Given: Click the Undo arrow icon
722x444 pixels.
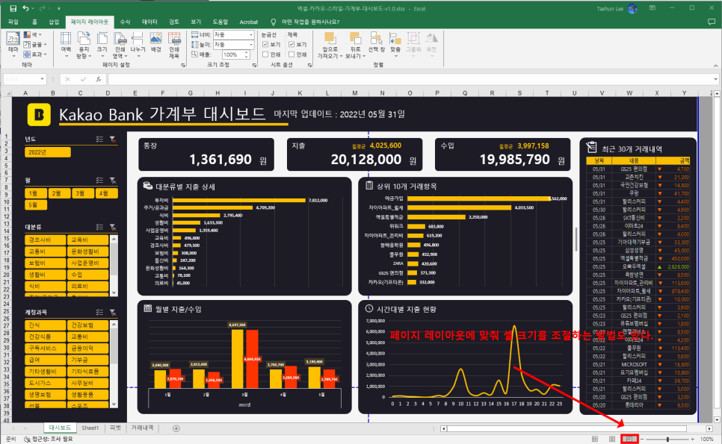Looking at the screenshot, I should pos(25,8).
